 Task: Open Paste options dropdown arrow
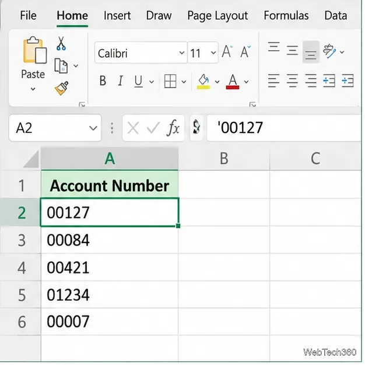click(33, 89)
